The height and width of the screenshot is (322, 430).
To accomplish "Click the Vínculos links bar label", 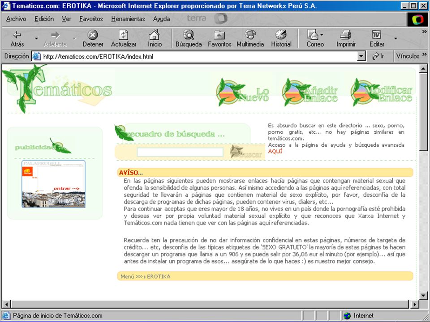I will point(408,56).
